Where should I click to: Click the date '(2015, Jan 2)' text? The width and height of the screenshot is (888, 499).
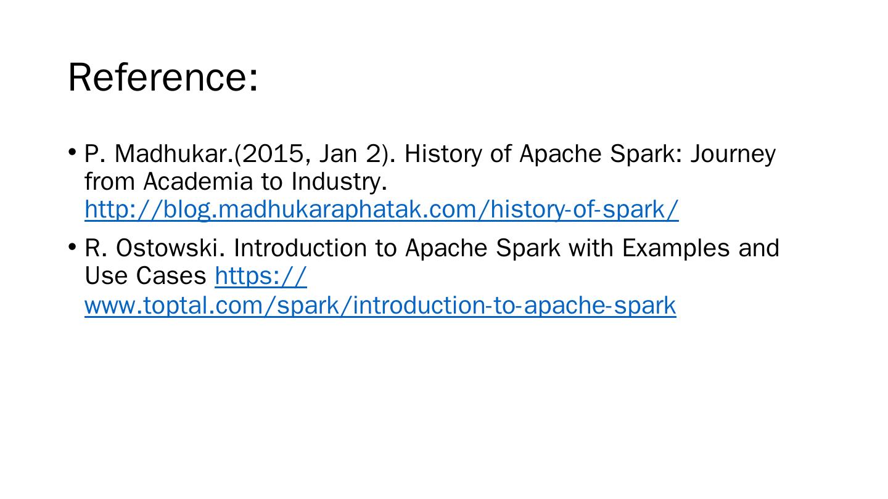[314, 154]
